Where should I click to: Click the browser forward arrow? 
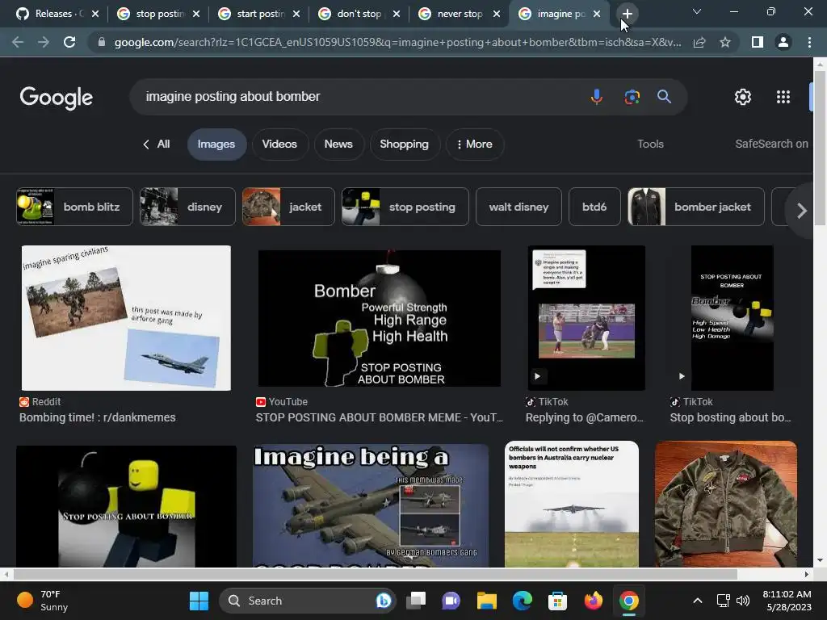click(44, 42)
